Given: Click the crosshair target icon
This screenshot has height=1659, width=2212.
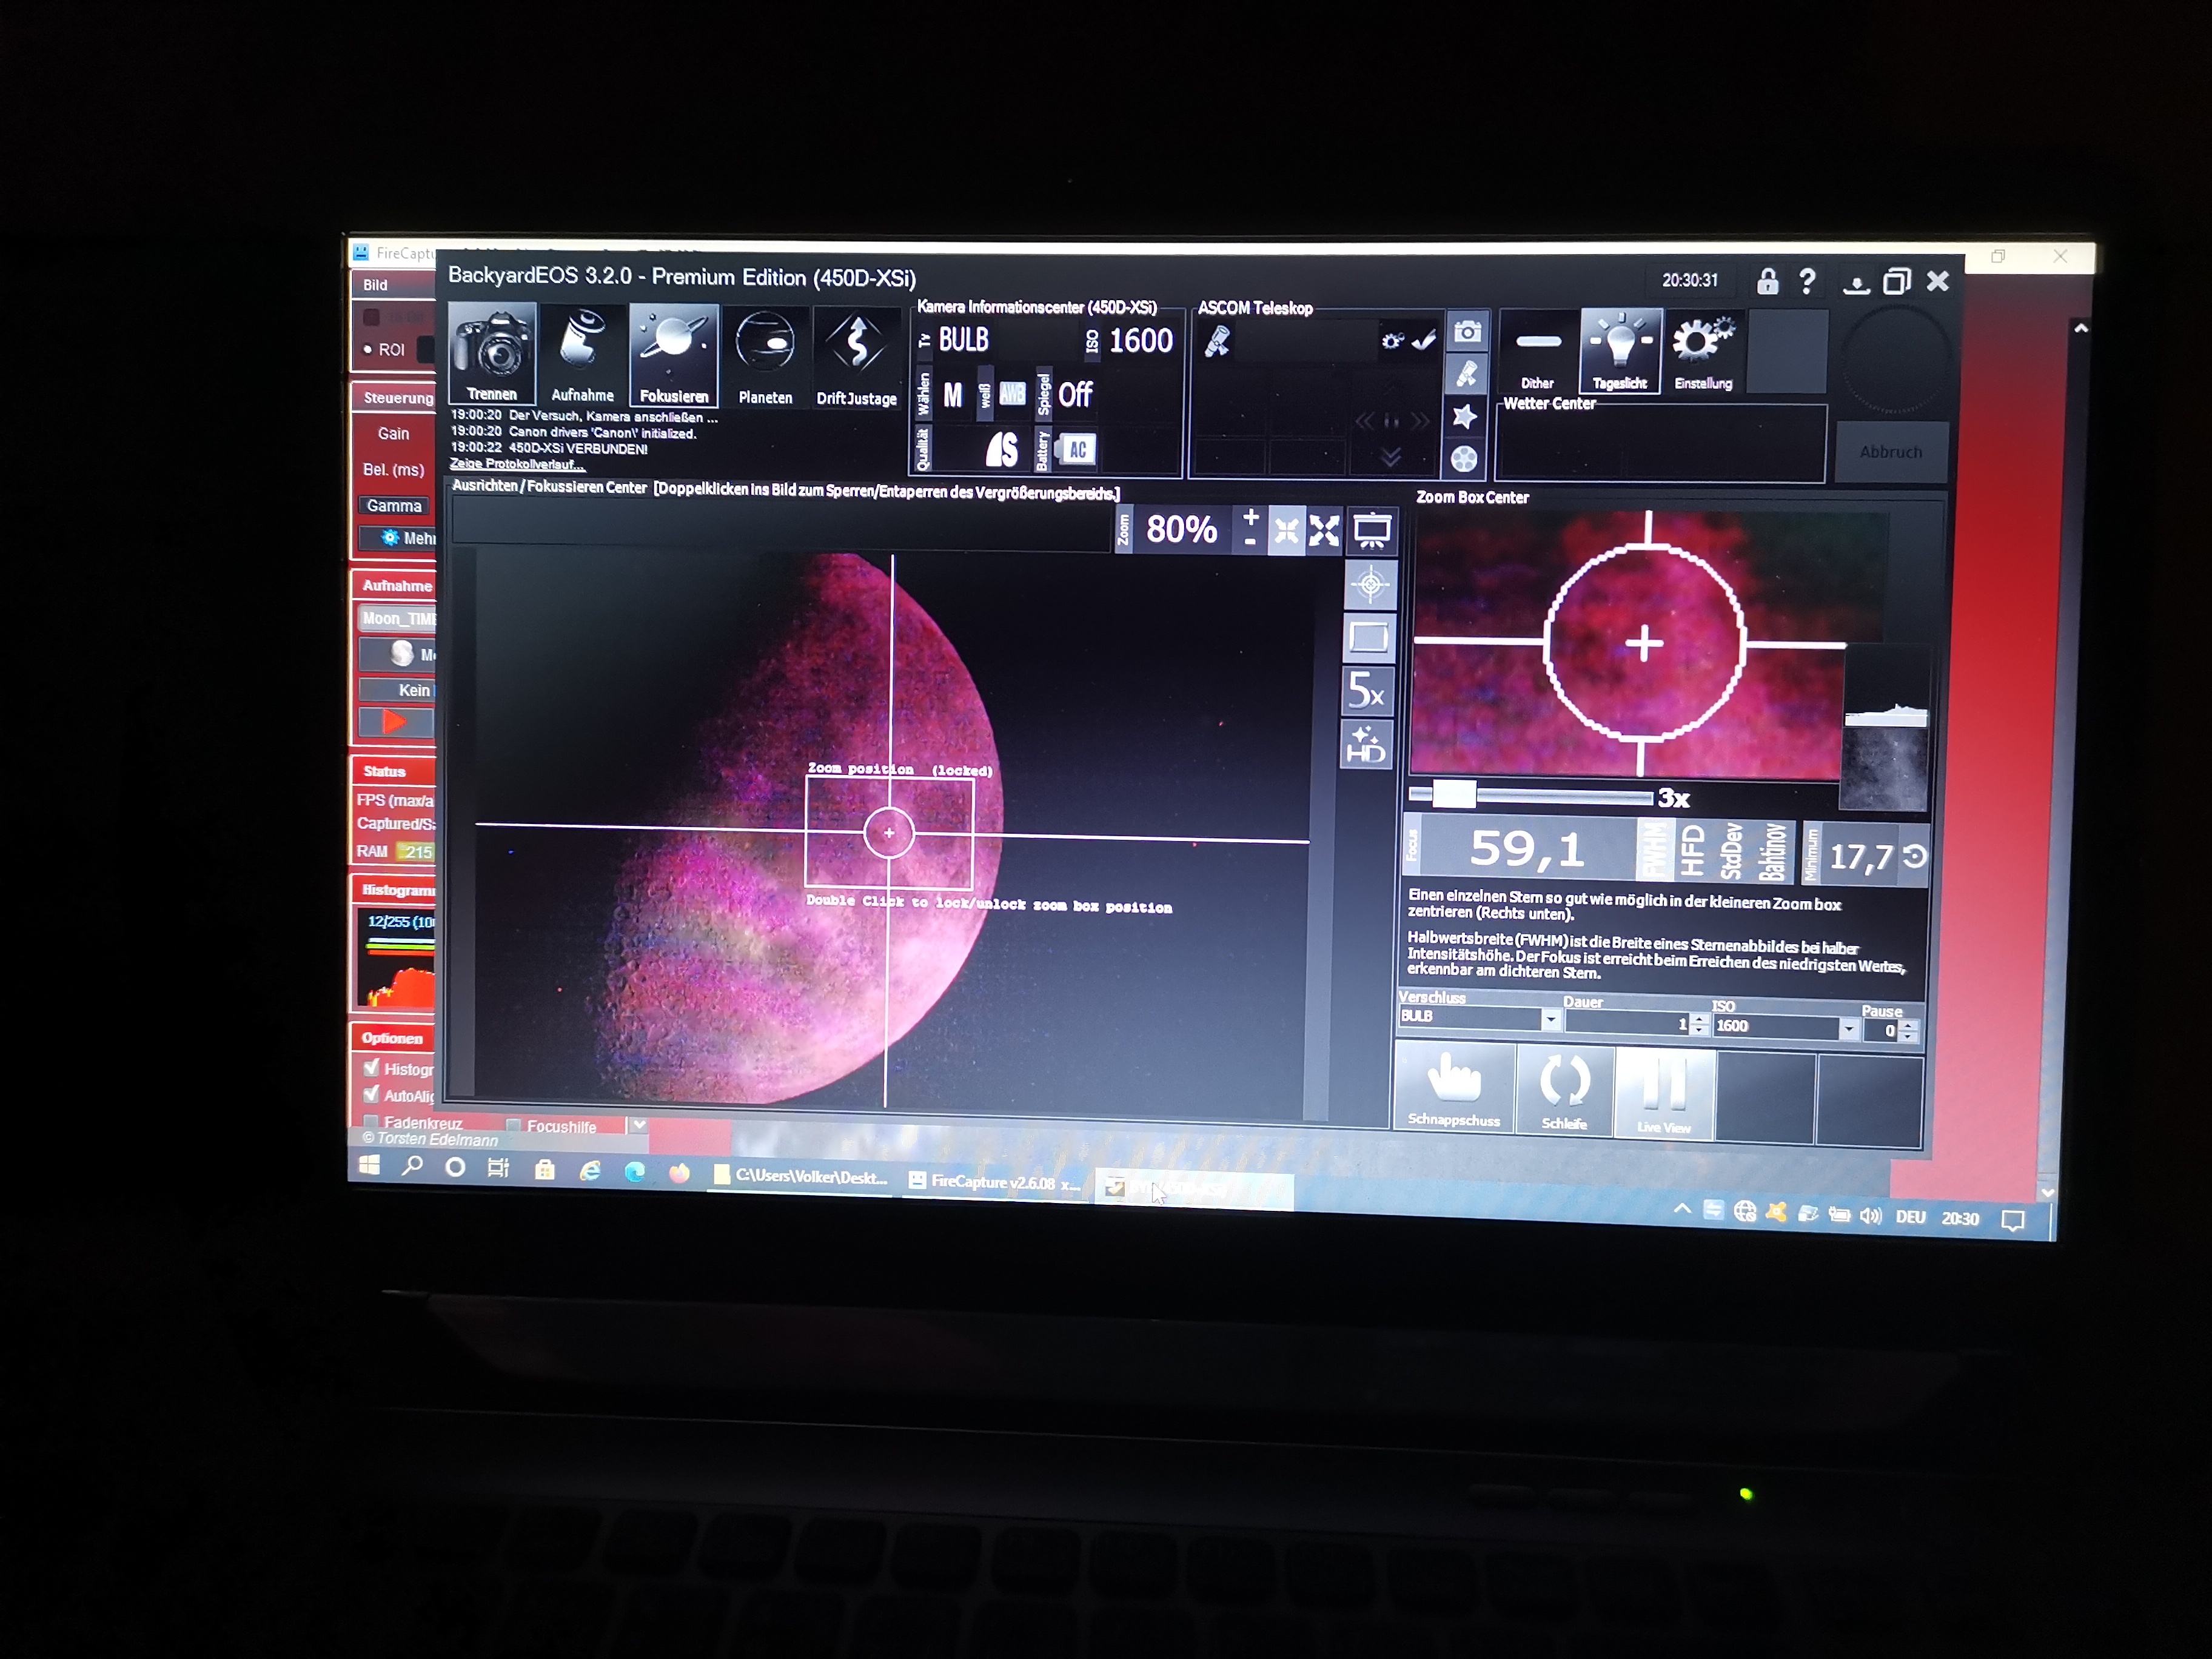Looking at the screenshot, I should (x=1370, y=584).
